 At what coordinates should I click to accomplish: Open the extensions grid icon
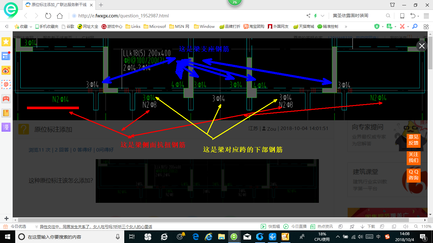426,27
